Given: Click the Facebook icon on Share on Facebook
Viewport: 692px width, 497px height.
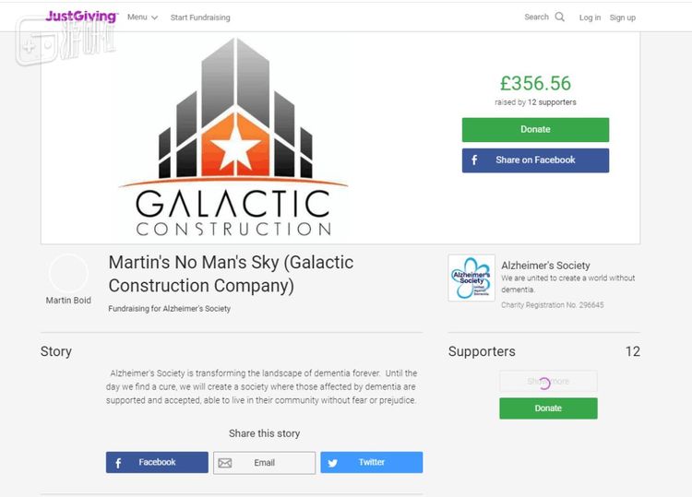Looking at the screenshot, I should click(475, 160).
